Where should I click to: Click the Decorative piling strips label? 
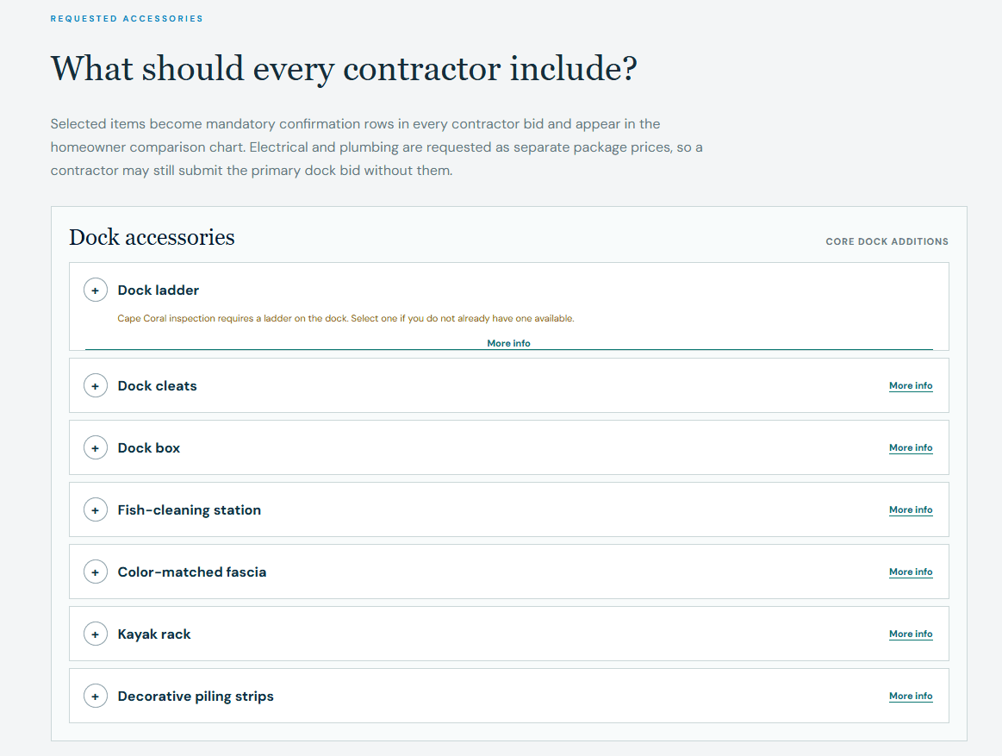pos(196,696)
